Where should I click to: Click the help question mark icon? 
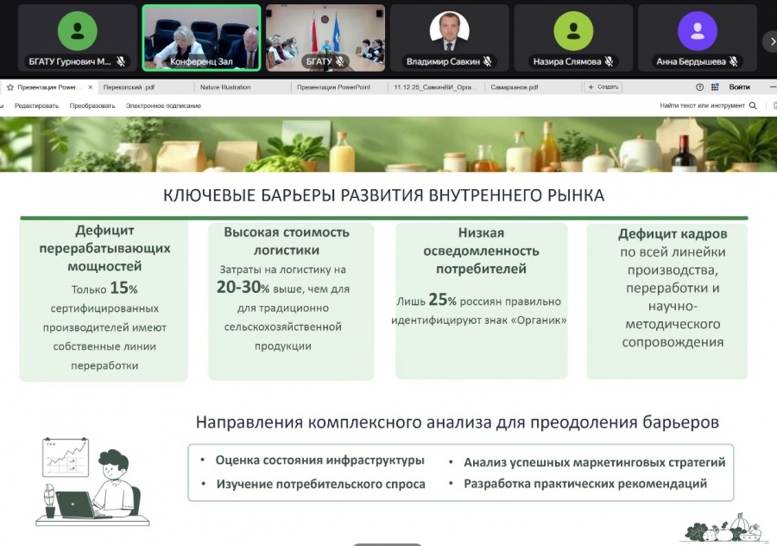(699, 87)
